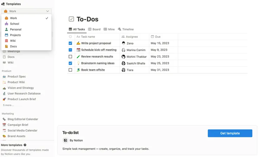
Task: Pick Wiki in the category dropdown
Action: pos(26,41)
